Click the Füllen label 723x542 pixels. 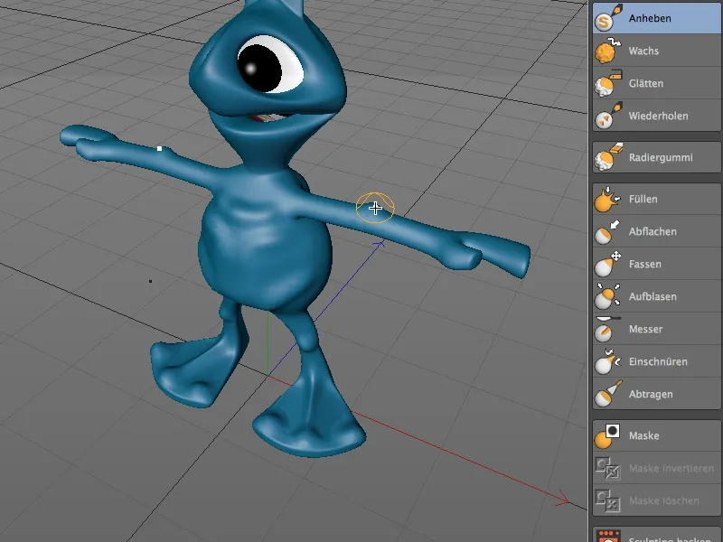coord(643,199)
